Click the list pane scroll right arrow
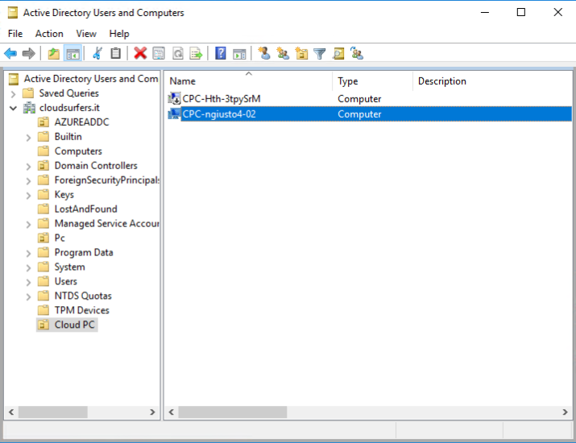Viewport: 576px width, 443px height. pos(565,412)
